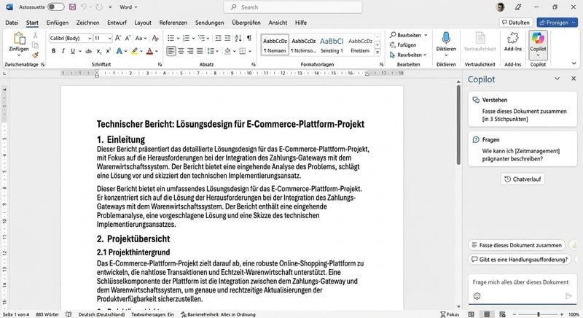Viewport: 583px width, 318px height.
Task: Apply text effects blue A icon
Action: click(x=120, y=51)
